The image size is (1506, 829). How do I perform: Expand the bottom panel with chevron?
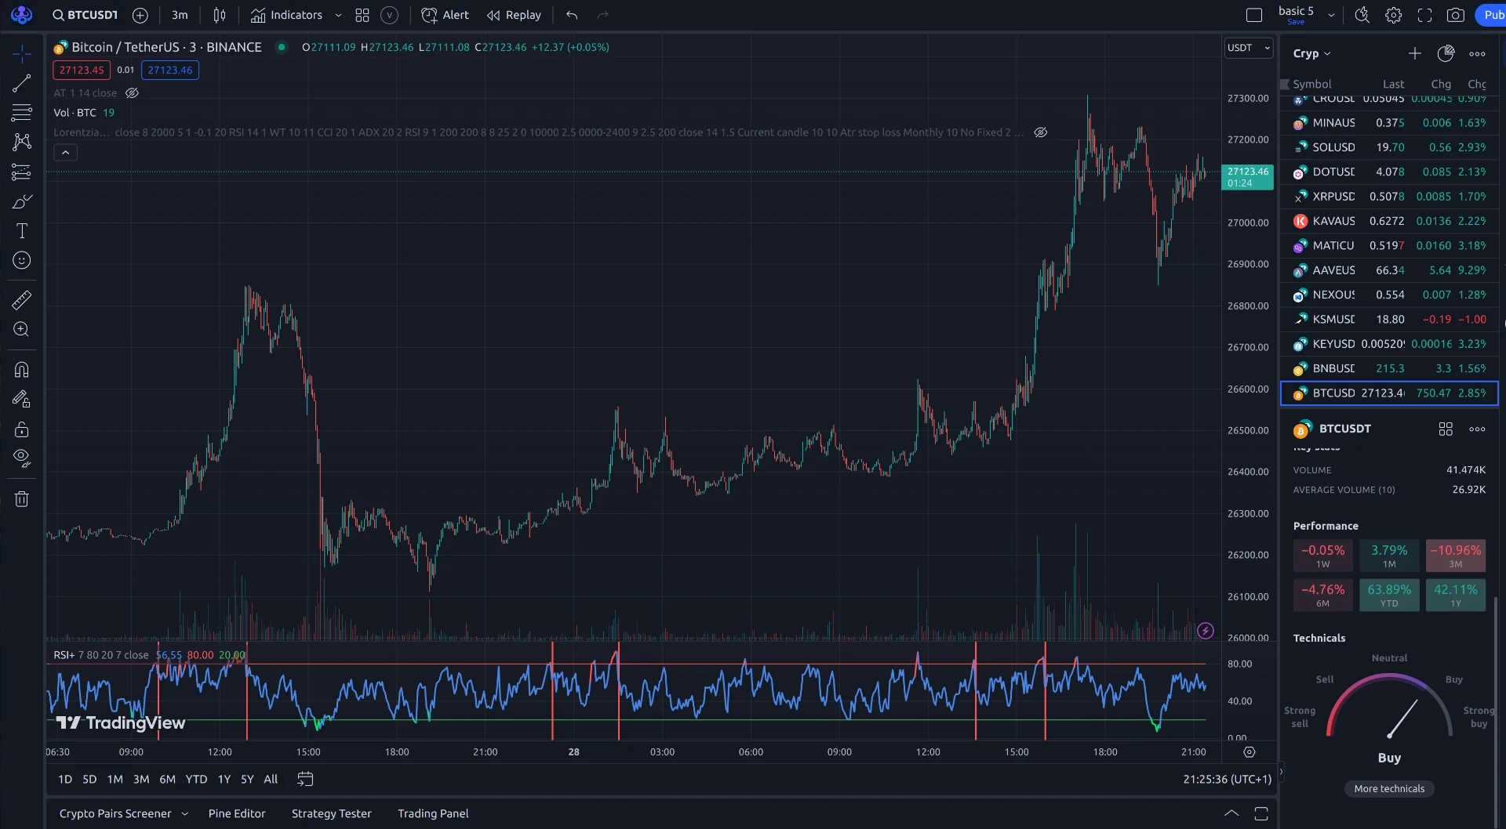click(x=1231, y=813)
